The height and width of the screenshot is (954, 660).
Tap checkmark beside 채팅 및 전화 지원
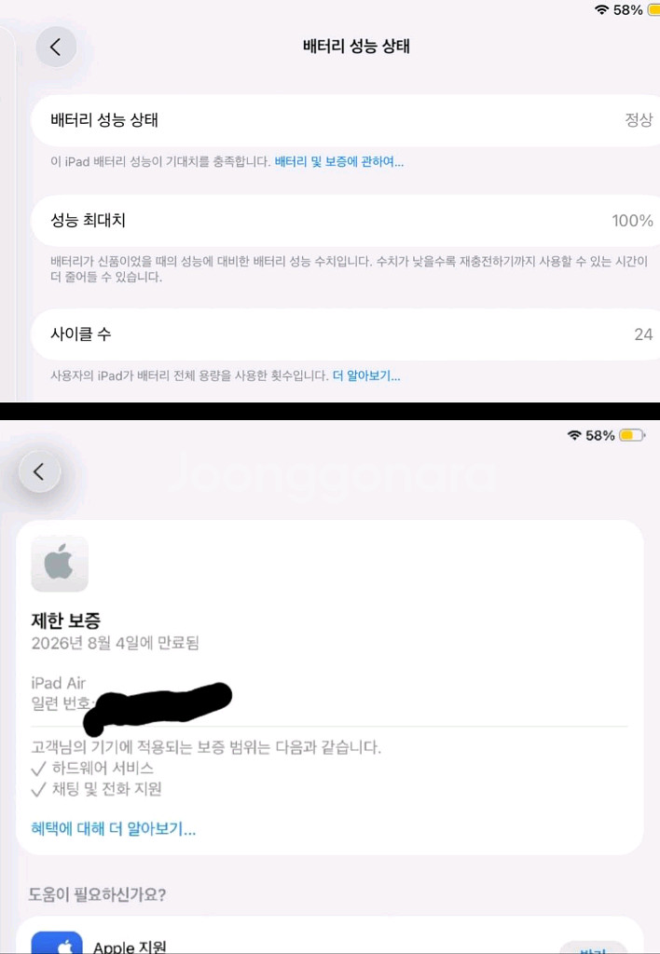[38, 789]
